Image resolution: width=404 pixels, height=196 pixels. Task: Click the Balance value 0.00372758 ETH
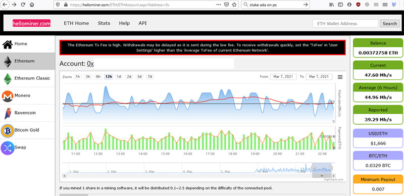(378, 54)
